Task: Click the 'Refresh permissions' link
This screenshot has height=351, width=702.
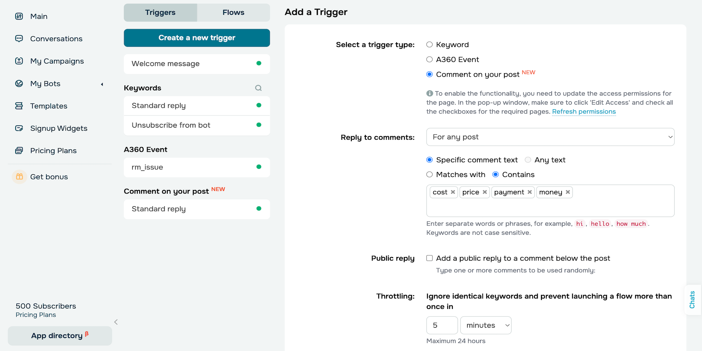Action: click(583, 112)
